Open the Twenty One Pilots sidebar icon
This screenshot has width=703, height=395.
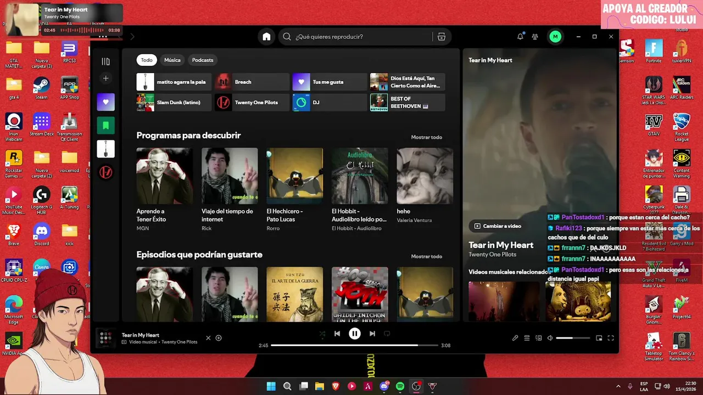point(106,172)
